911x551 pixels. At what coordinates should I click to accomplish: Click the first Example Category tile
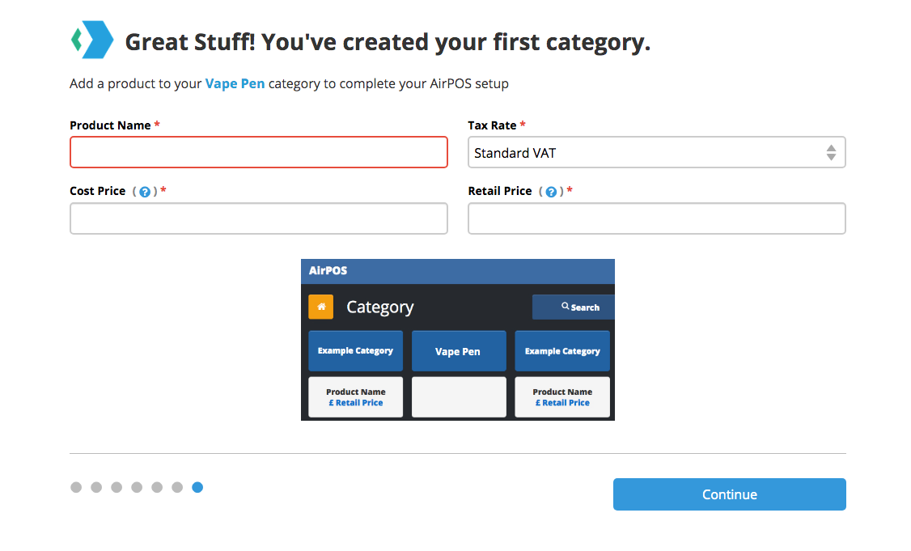click(x=355, y=351)
